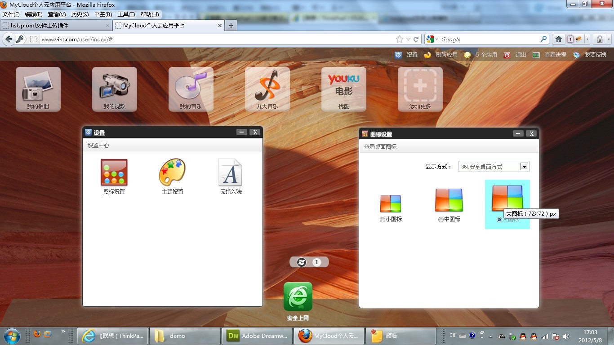Open the 颜浩 sticky note taskbar item
Image resolution: width=614 pixels, height=345 pixels.
tap(401, 336)
